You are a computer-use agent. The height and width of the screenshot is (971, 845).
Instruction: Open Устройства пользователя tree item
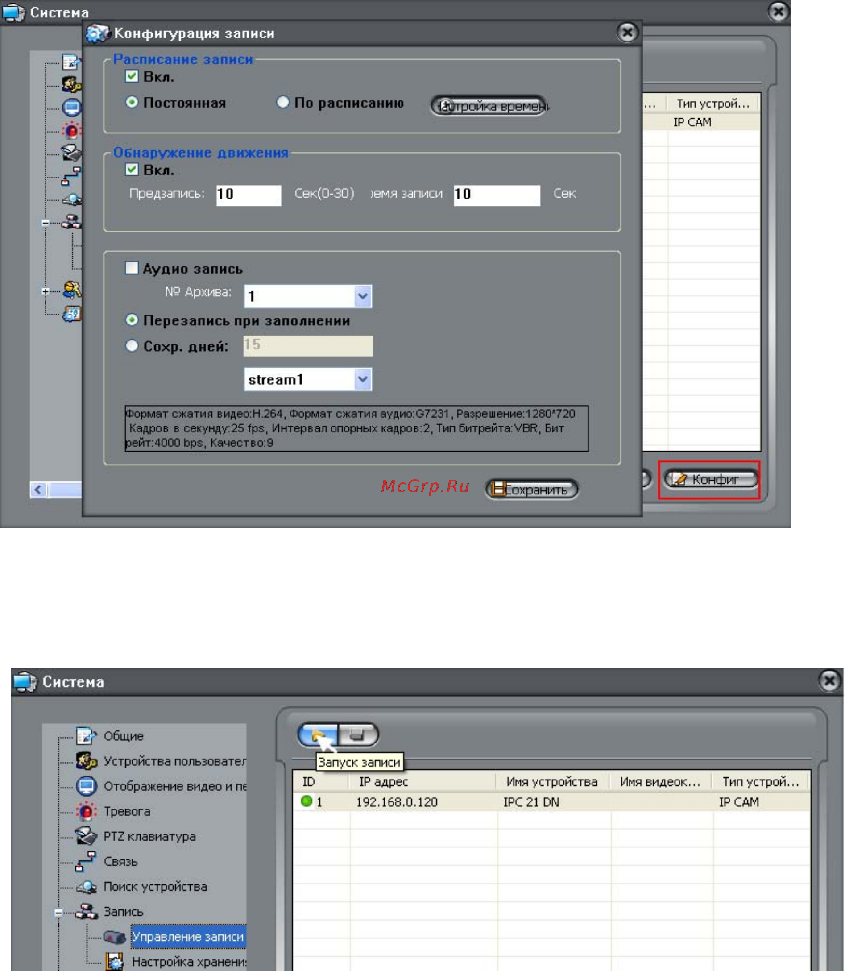pos(174,761)
